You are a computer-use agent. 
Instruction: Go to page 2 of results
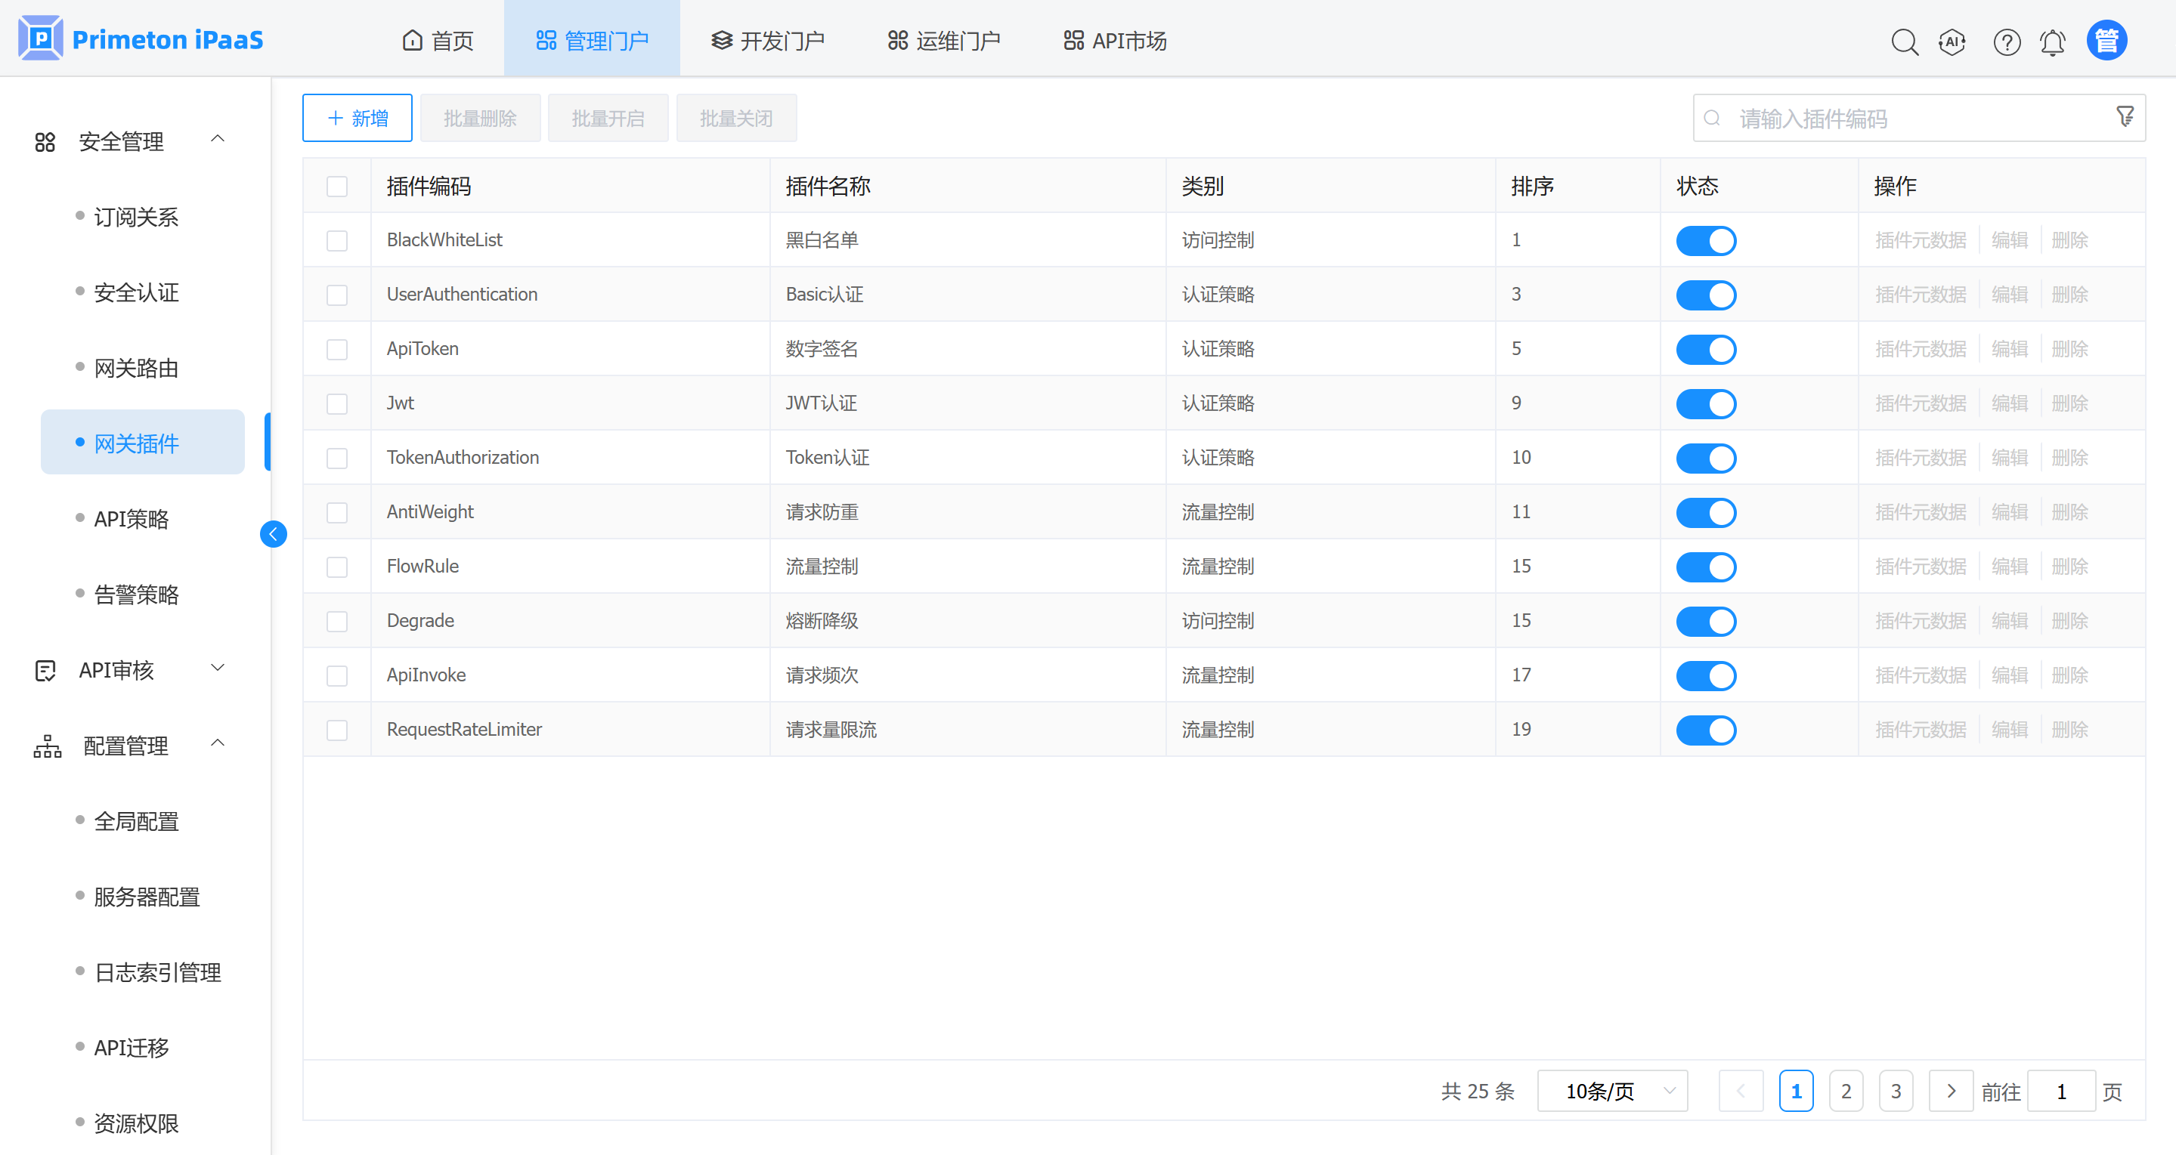pyautogui.click(x=1846, y=1091)
